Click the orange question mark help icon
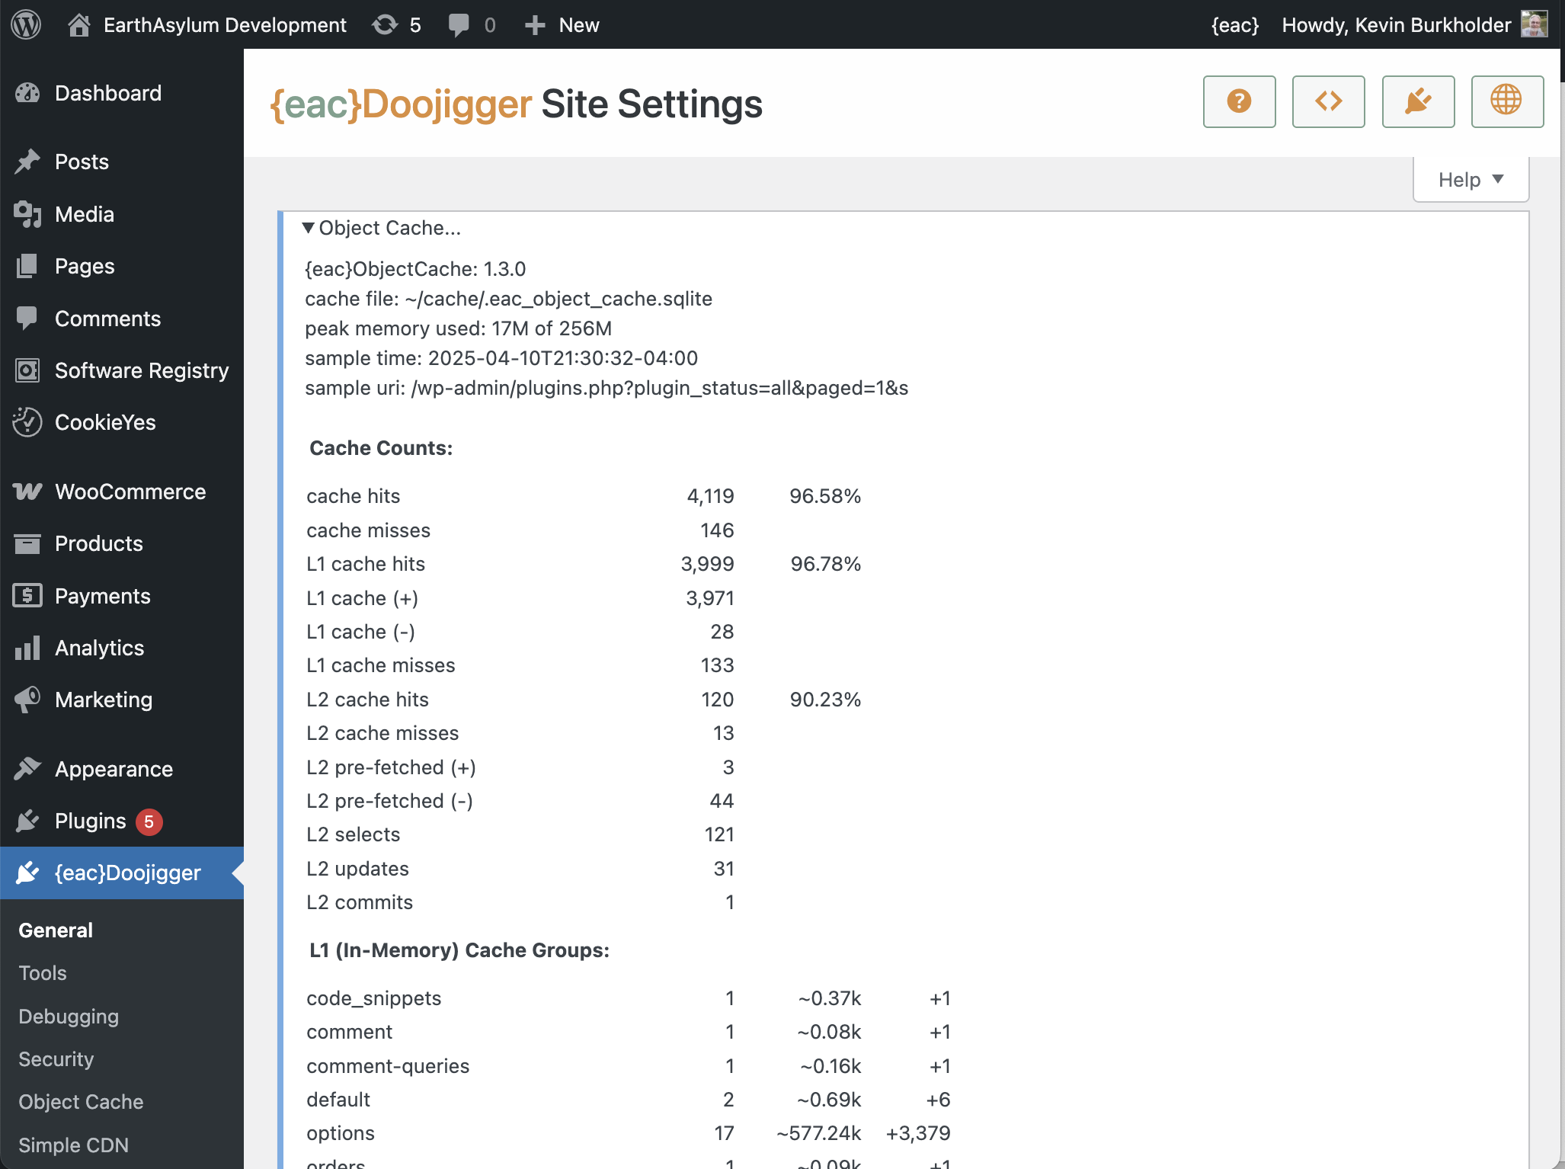This screenshot has height=1169, width=1565. click(1239, 101)
